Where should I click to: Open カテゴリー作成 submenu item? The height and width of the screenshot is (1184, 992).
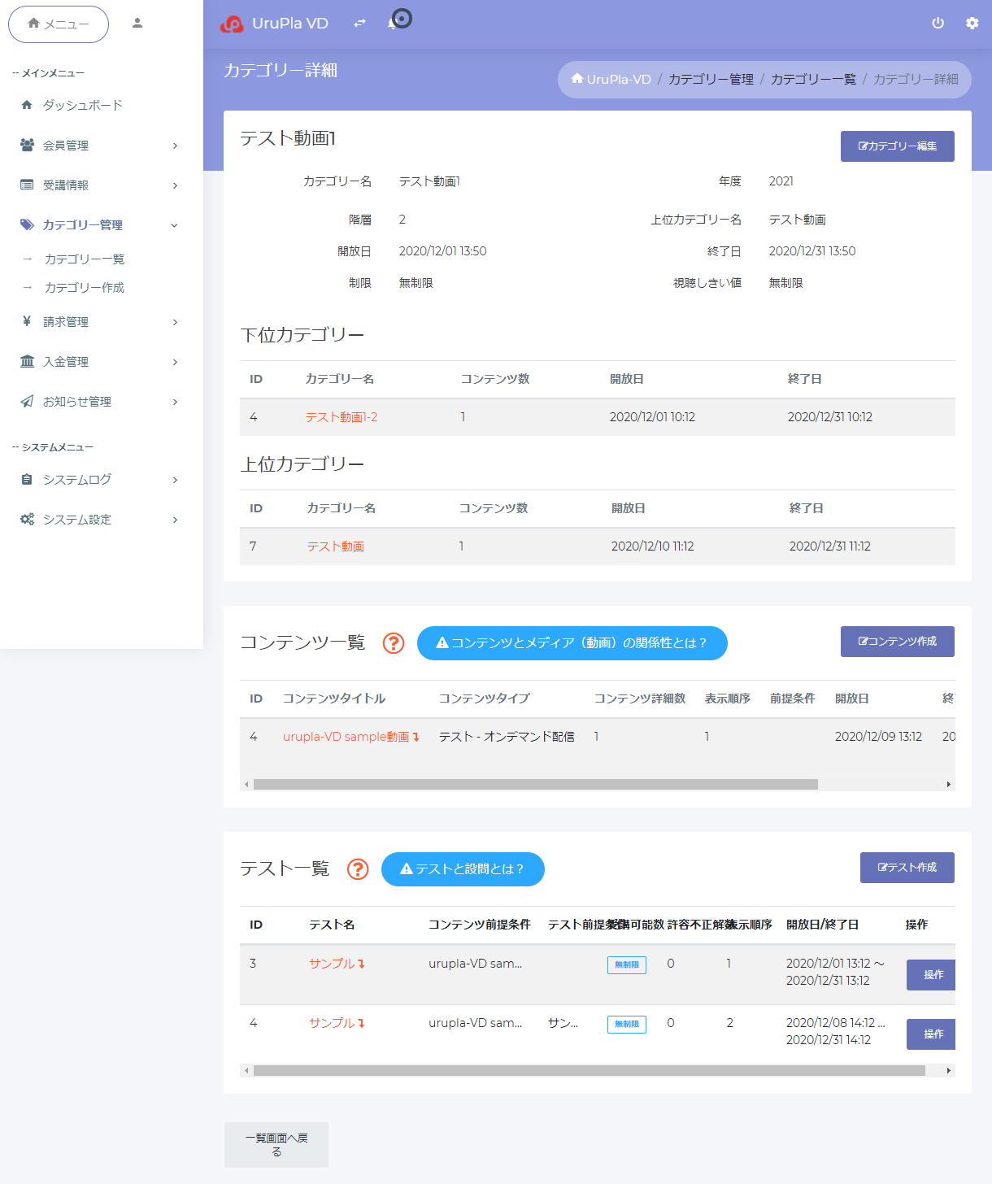point(85,287)
